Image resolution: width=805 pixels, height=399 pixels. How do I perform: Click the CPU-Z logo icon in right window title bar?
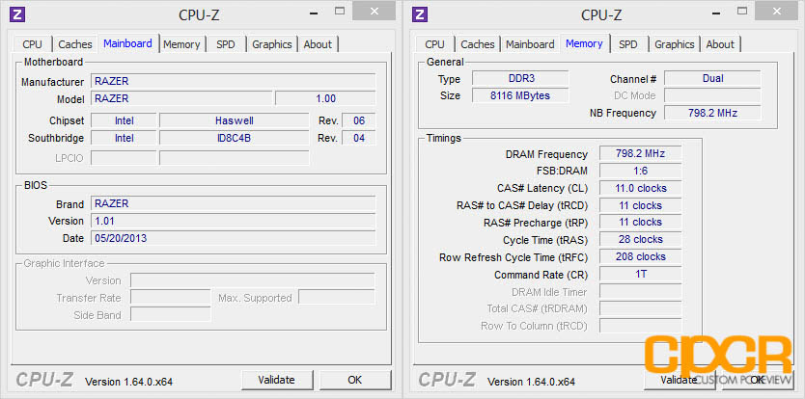[x=420, y=13]
